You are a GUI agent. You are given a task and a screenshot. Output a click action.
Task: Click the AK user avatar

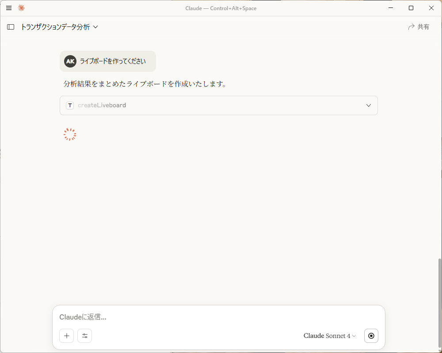click(x=70, y=61)
